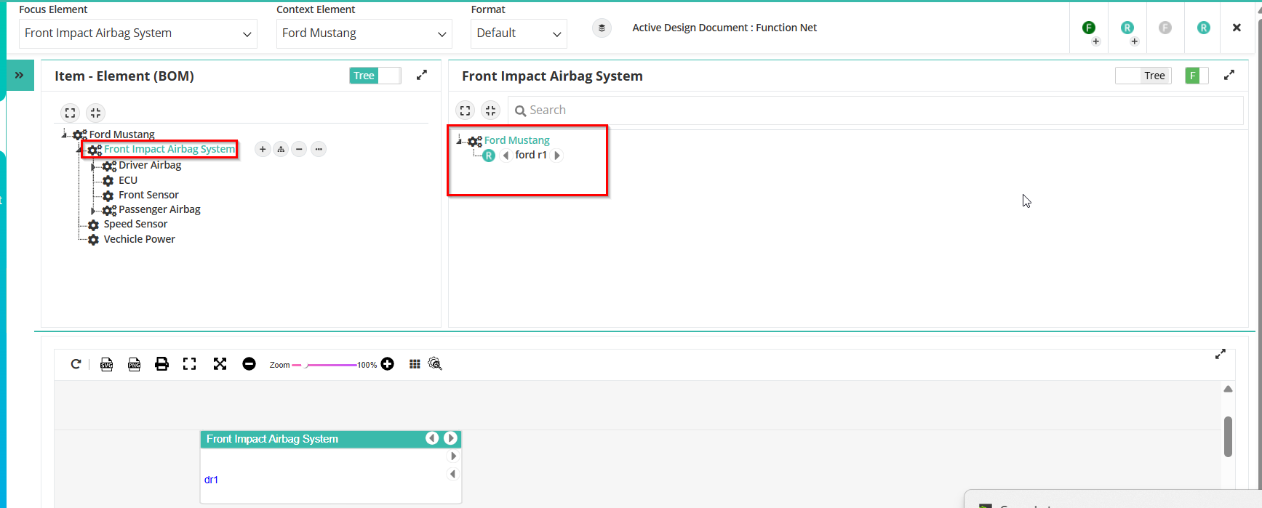Toggle the green F switch in right panel
Screen dimensions: 1262x508
1197,76
